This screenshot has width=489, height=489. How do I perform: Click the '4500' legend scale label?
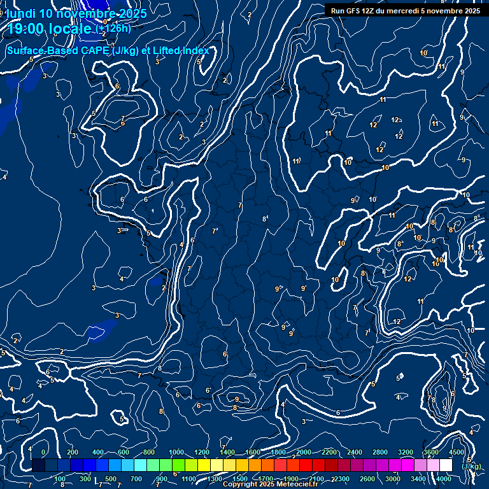(456, 452)
